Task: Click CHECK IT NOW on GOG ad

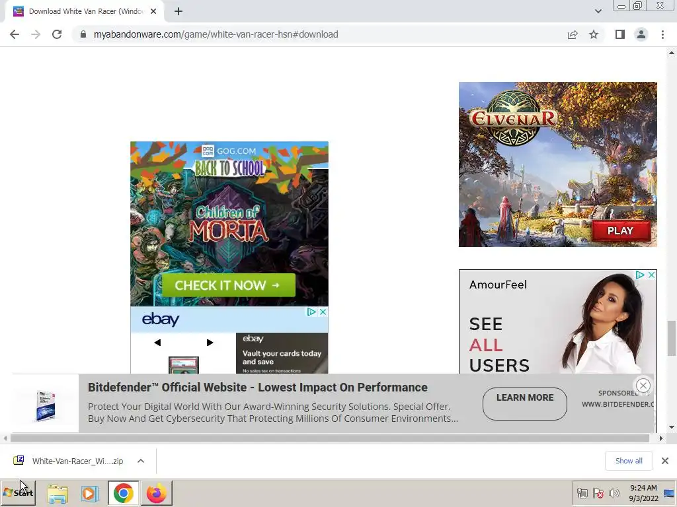Action: 228,285
